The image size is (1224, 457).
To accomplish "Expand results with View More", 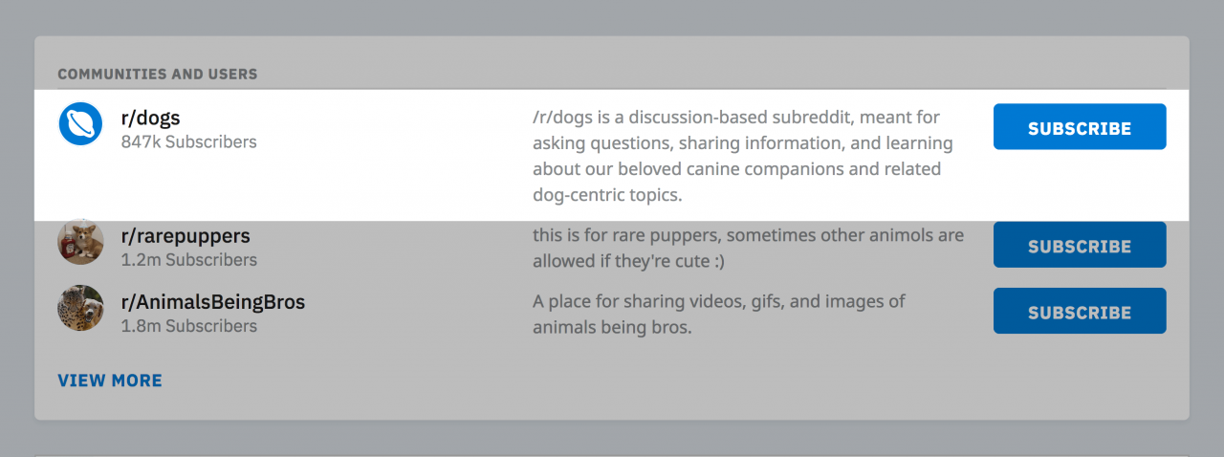I will coord(110,381).
